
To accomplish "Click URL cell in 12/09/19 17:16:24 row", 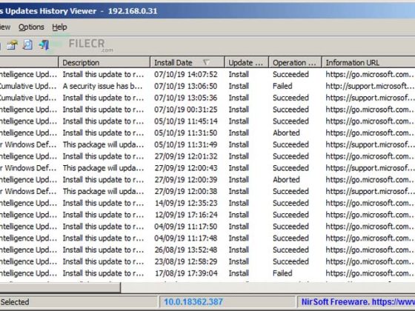I will pyautogui.click(x=370, y=215).
